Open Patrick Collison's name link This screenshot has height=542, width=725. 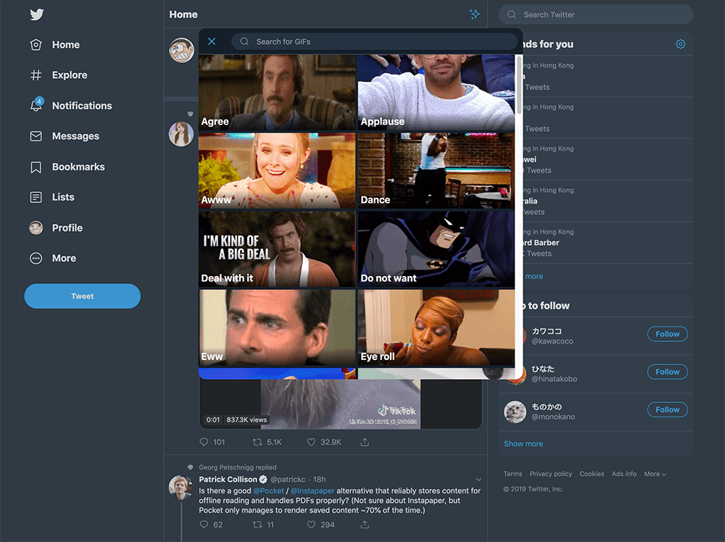(228, 479)
